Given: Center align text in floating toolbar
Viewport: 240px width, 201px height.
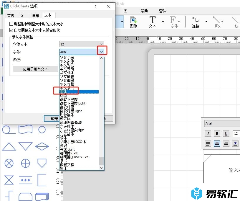Looking at the screenshot, I should pos(217,144).
